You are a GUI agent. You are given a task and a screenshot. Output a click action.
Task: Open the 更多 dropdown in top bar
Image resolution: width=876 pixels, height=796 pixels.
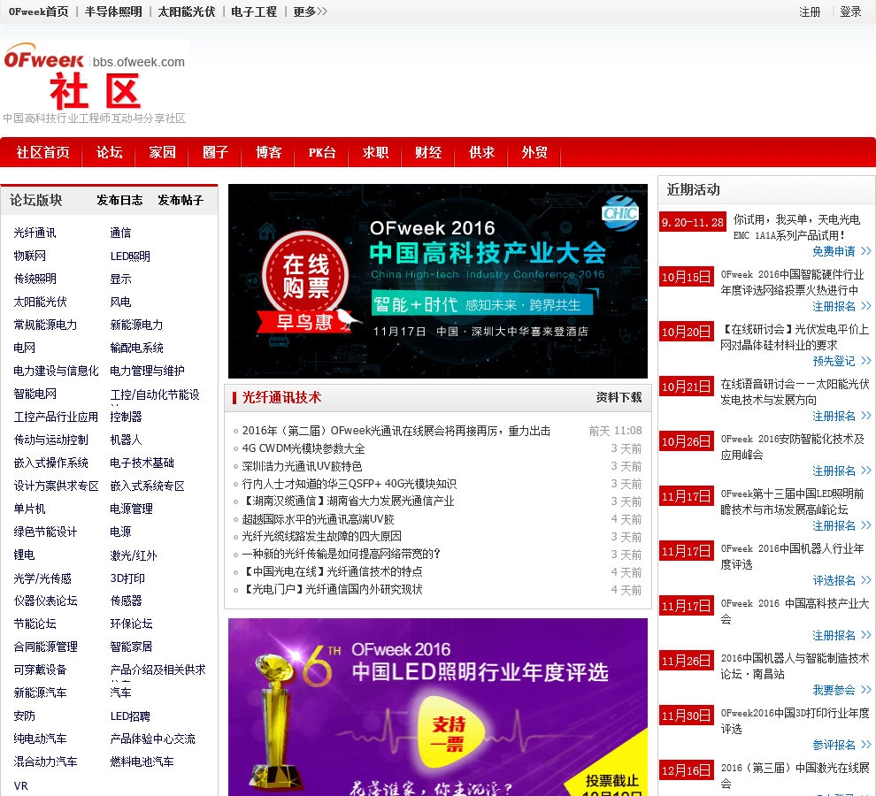click(x=310, y=11)
